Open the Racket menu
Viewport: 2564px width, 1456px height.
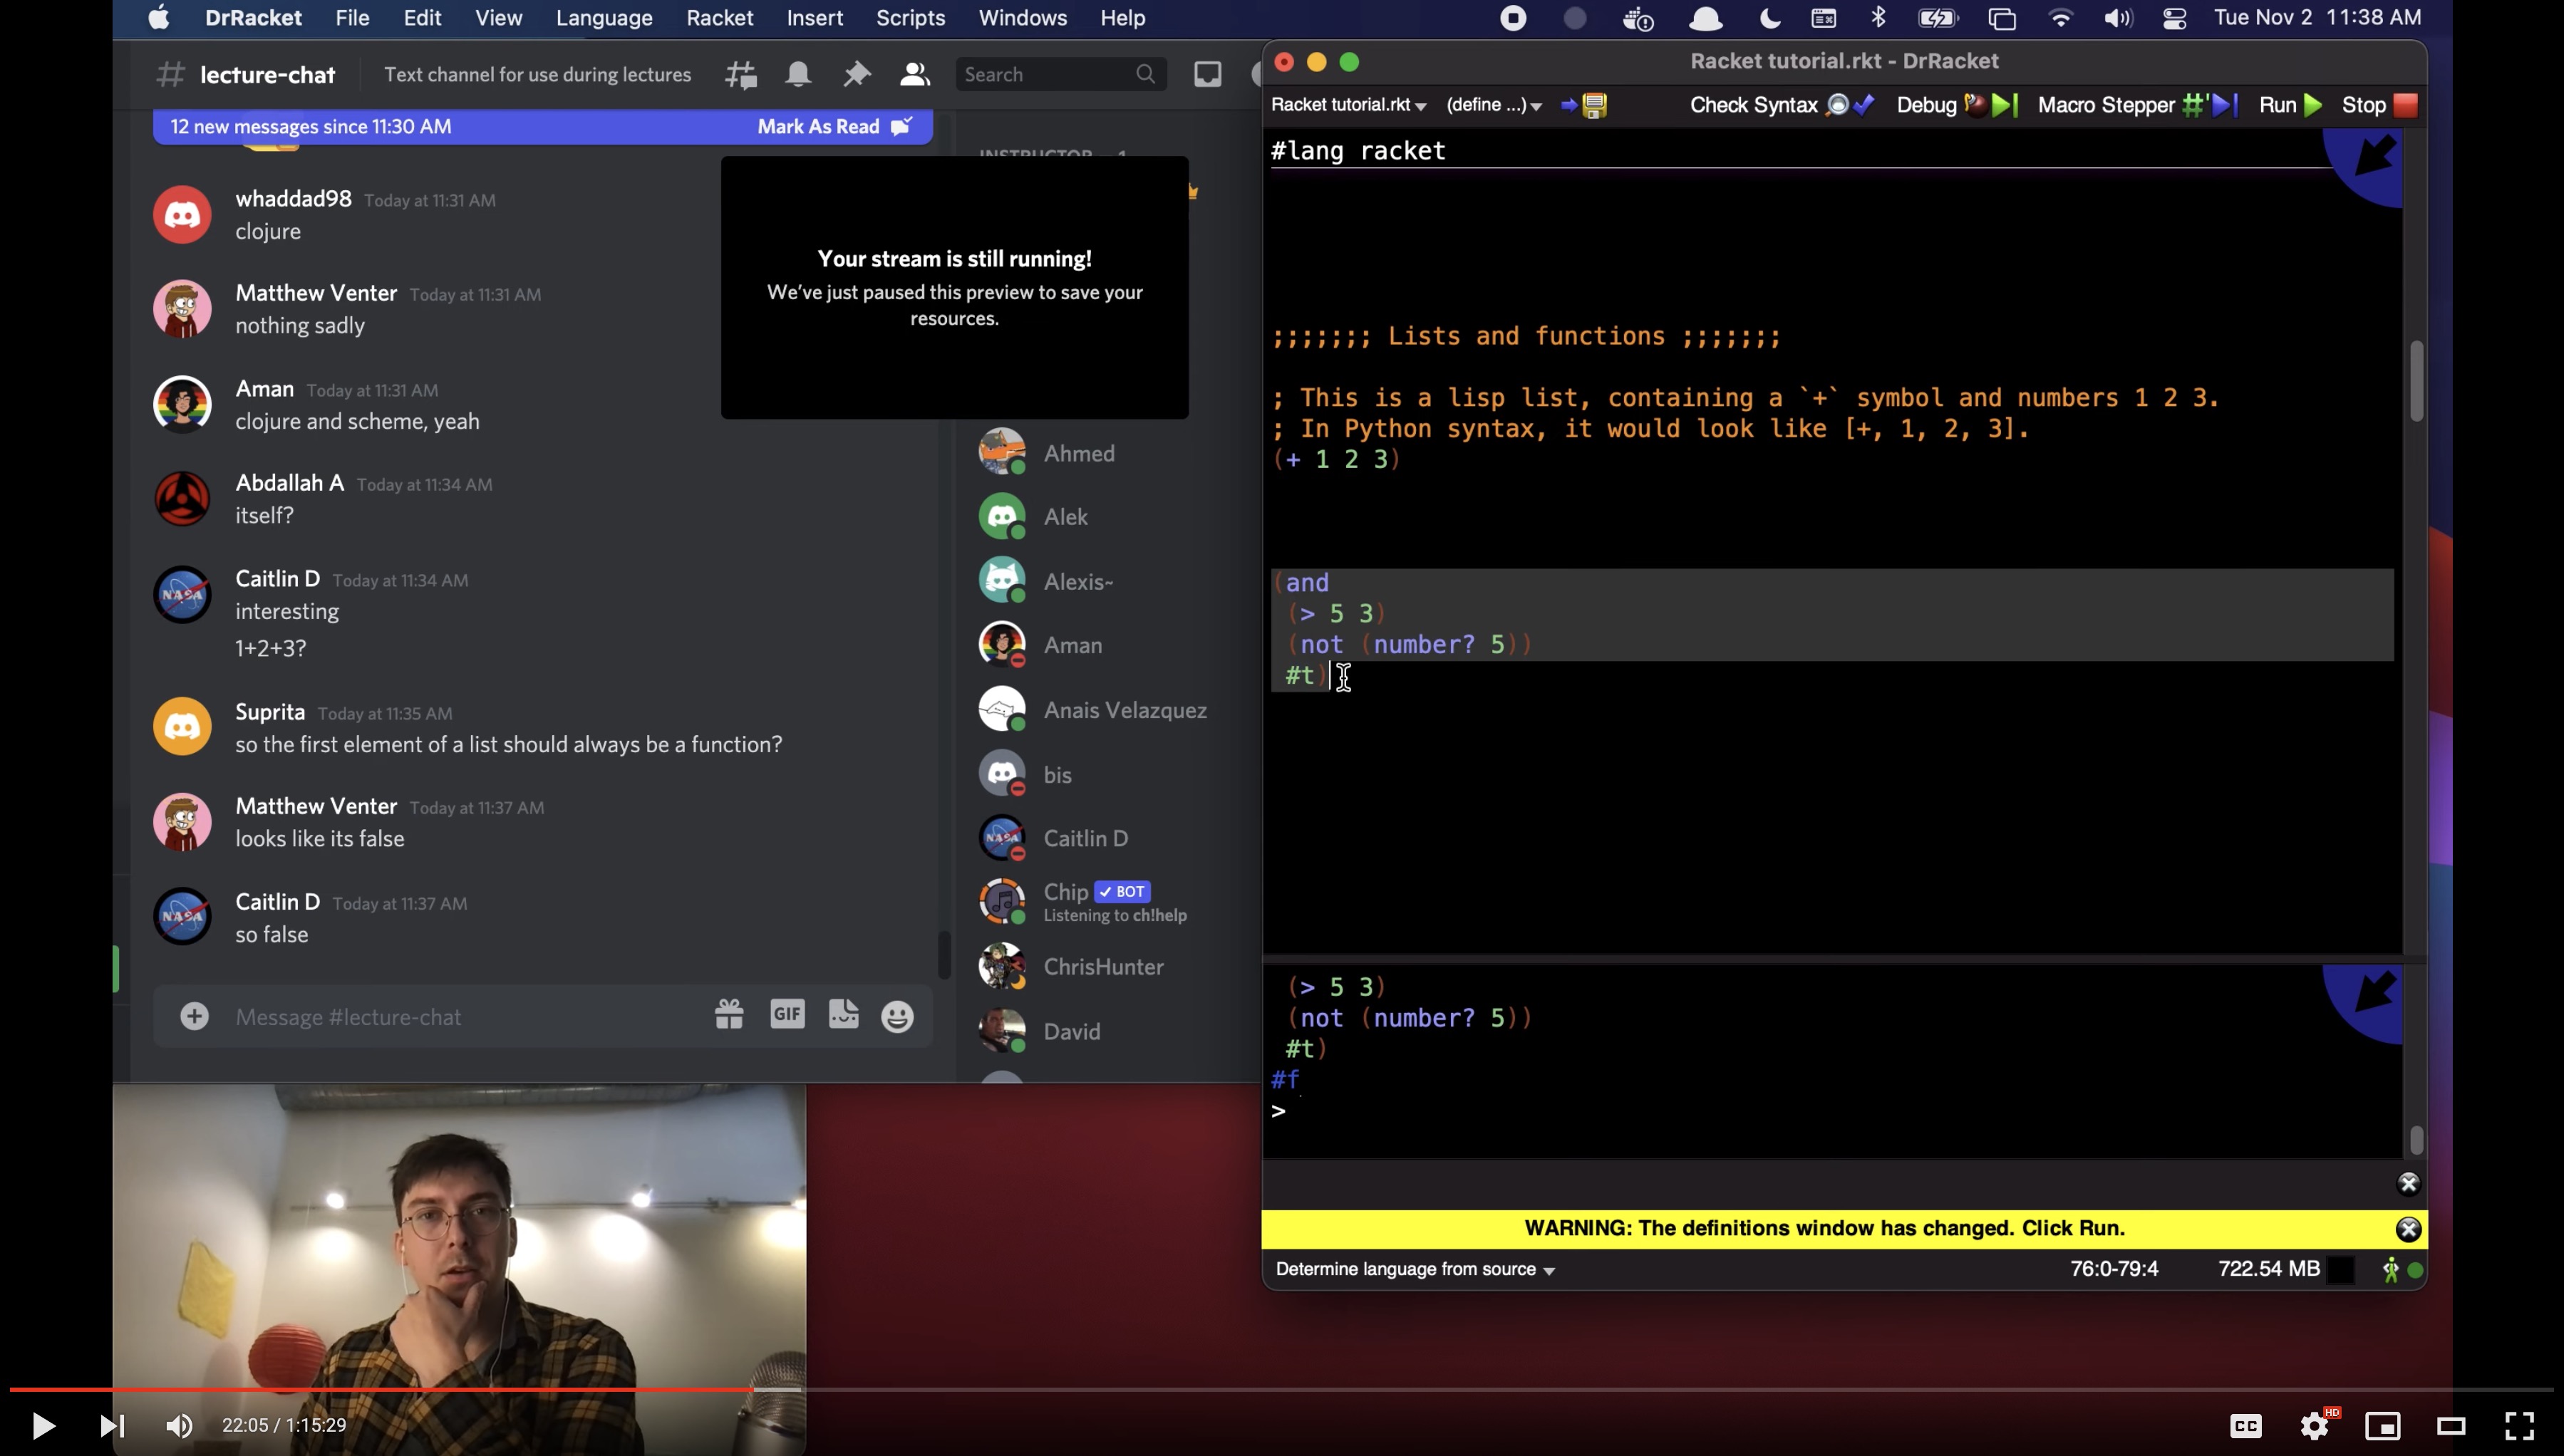(719, 18)
